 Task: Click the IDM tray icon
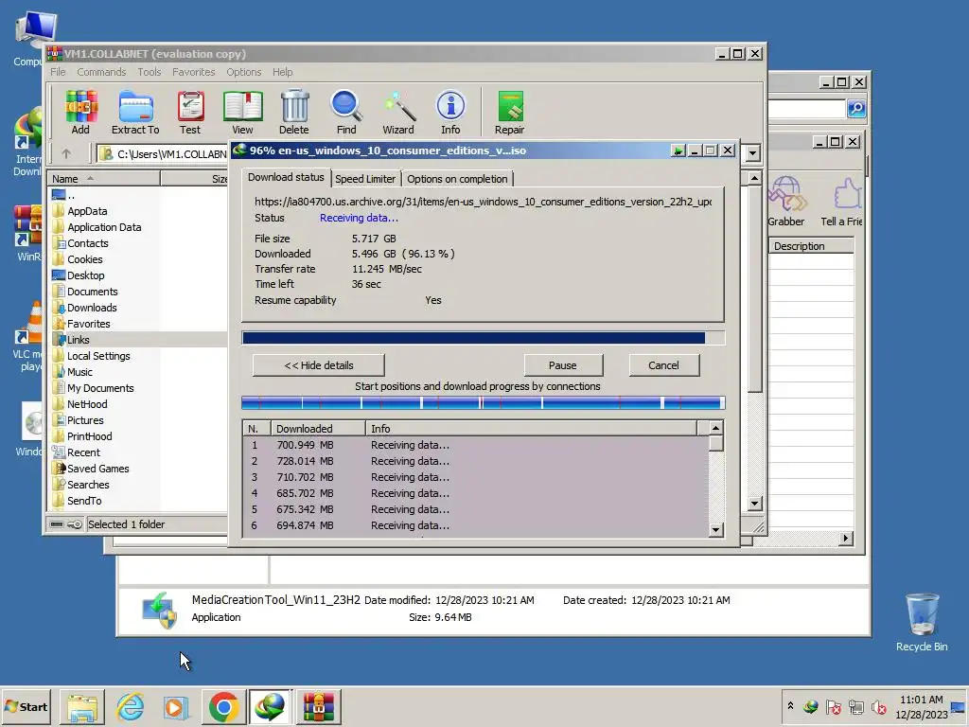pos(811,706)
